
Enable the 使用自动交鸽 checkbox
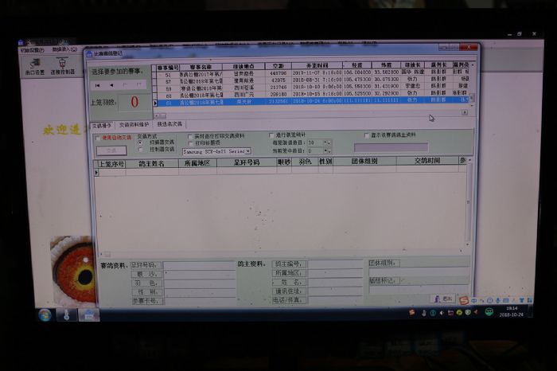click(98, 137)
